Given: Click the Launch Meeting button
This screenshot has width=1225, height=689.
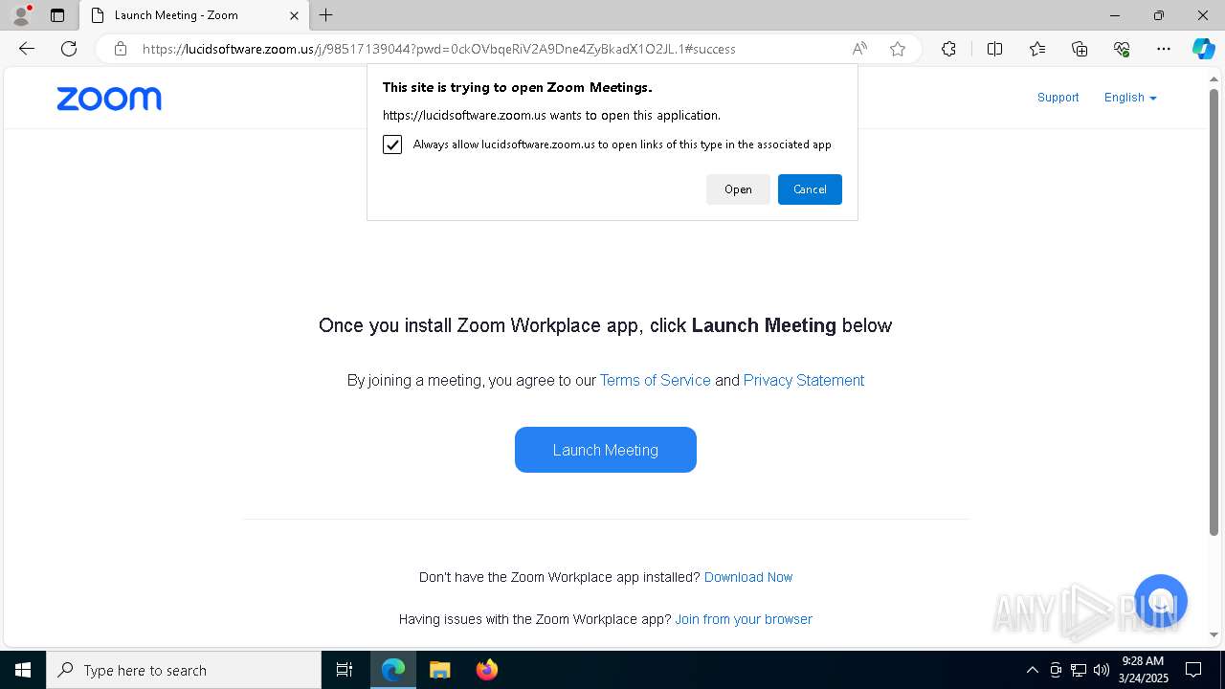Looking at the screenshot, I should pyautogui.click(x=606, y=450).
